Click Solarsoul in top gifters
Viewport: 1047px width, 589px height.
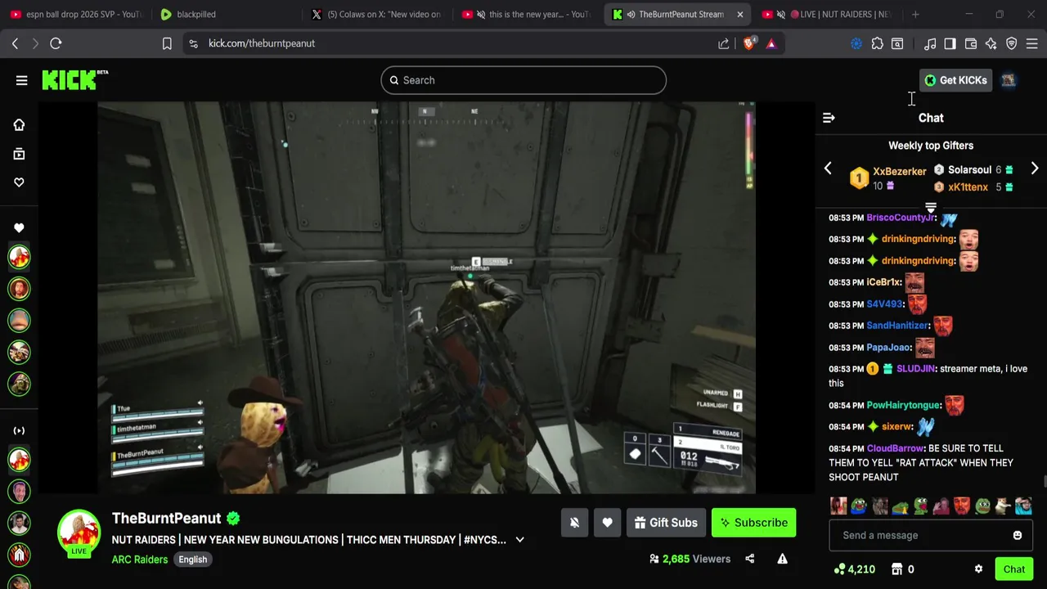(x=970, y=169)
